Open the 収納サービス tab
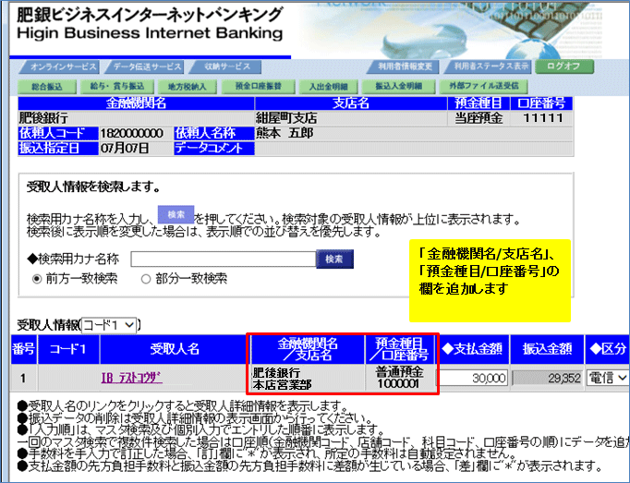This screenshot has width=630, height=483. pyautogui.click(x=223, y=67)
